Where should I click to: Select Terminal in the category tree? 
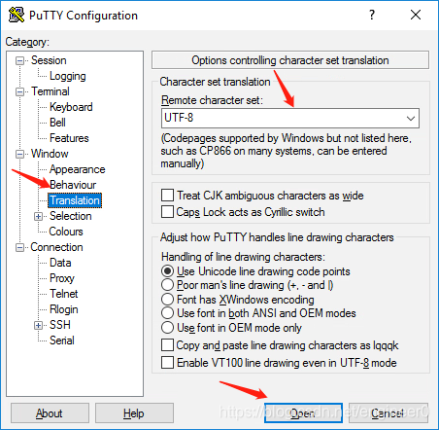[51, 91]
